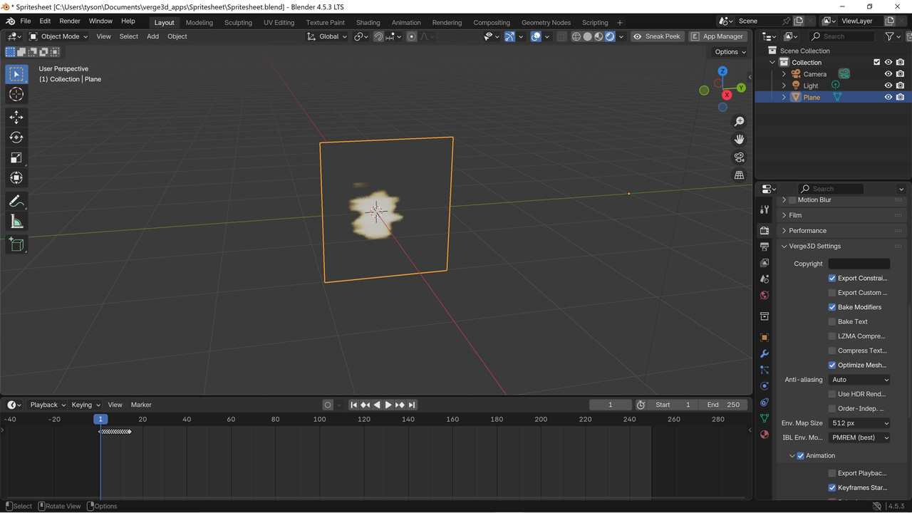Jump to the last frame in the timeline
Viewport: 912px width, 513px height.
click(412, 405)
